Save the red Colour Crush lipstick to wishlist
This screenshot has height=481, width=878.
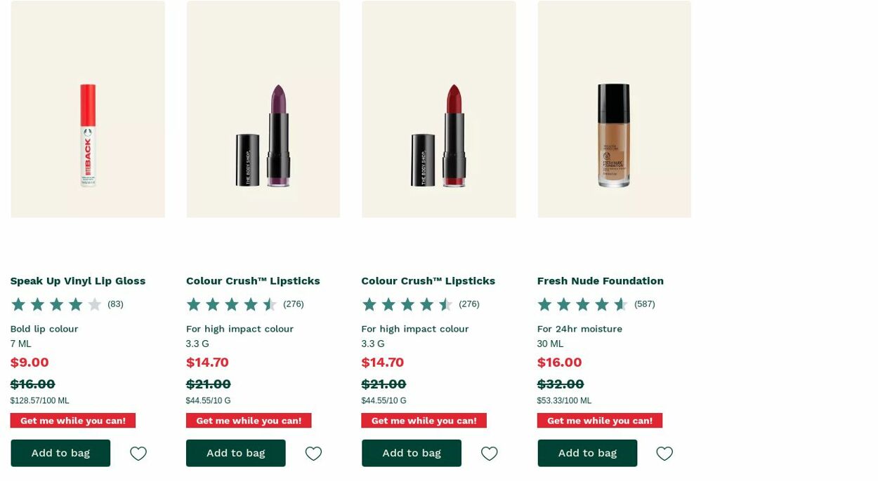coord(489,454)
